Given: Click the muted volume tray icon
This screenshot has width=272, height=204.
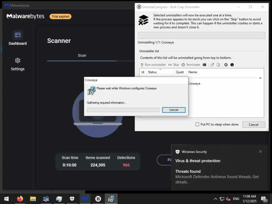Looking at the screenshot, I should 228,199.
